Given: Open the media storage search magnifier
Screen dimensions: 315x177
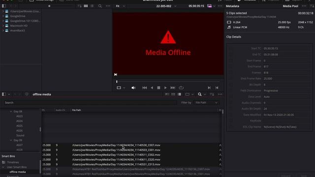Looking at the screenshot, I should coord(100,6).
